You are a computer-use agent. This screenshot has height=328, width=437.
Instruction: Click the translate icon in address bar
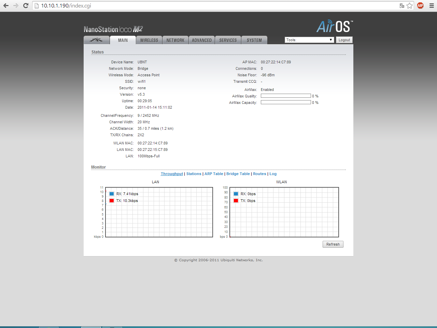402,5
